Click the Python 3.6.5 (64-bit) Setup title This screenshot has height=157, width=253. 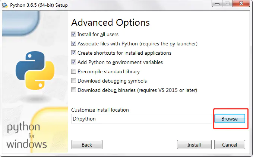pyautogui.click(x=39, y=5)
